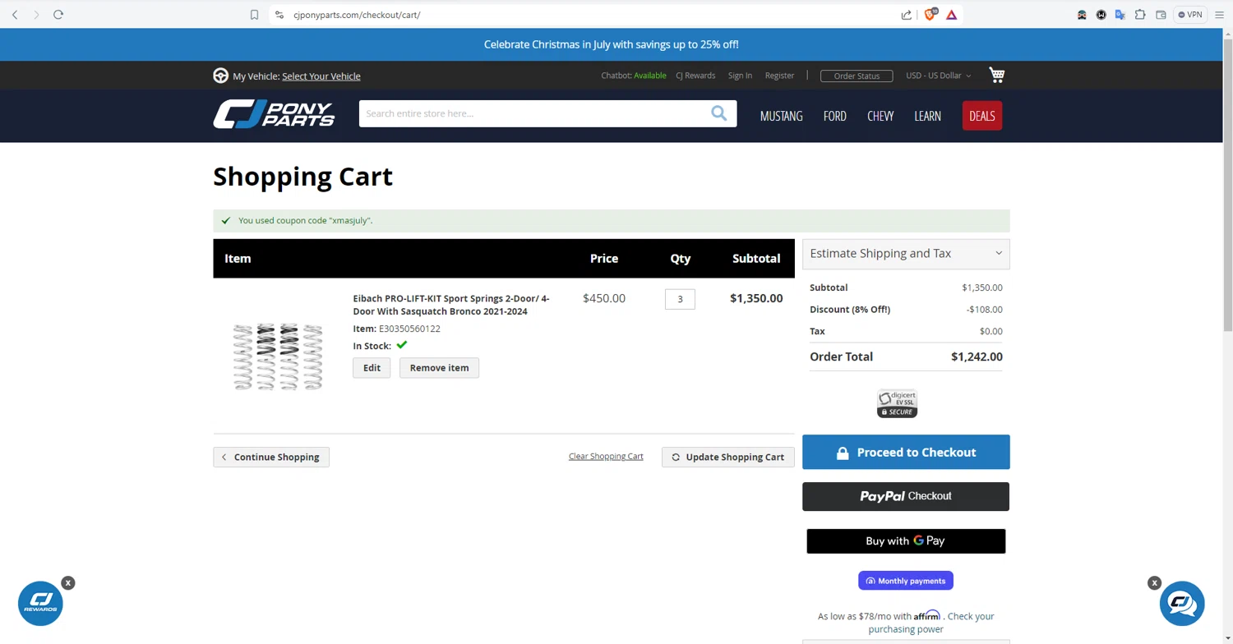
Task: Click the Buy with G Pay button
Action: (906, 541)
